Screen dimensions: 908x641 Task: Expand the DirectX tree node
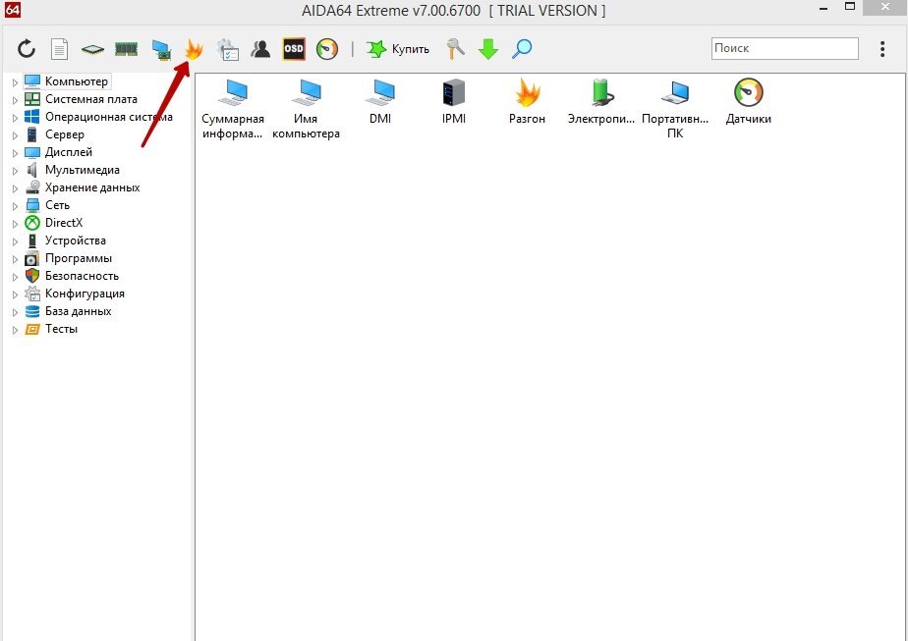(x=15, y=224)
